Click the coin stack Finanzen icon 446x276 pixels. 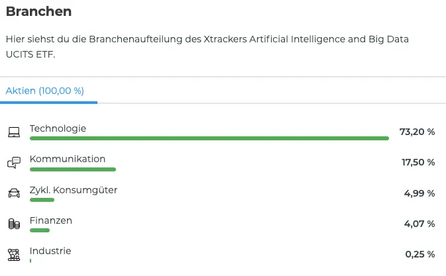pyautogui.click(x=14, y=224)
